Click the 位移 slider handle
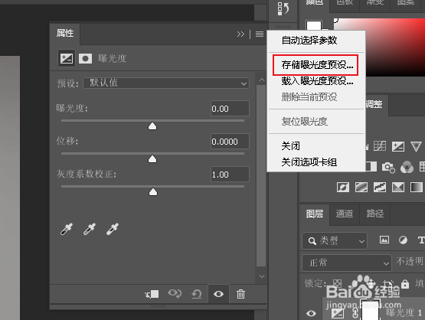The height and width of the screenshot is (320, 425). pos(152,159)
